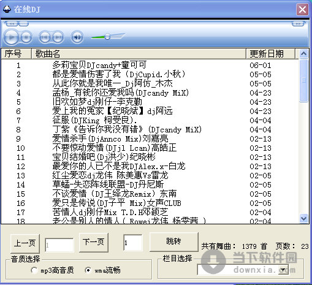
Task: Select the song 都是爱情伤害了我（DjCupid.小秋）
Action: pos(119,74)
